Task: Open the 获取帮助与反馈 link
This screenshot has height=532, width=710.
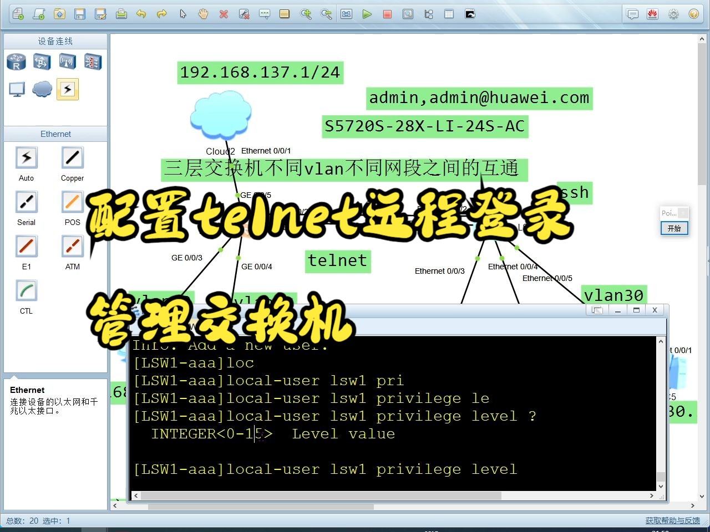Action: coord(672,520)
